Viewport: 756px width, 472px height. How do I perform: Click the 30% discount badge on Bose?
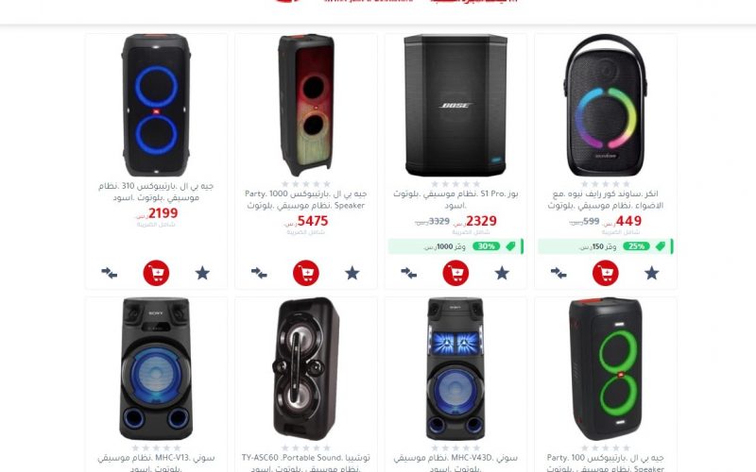click(486, 246)
